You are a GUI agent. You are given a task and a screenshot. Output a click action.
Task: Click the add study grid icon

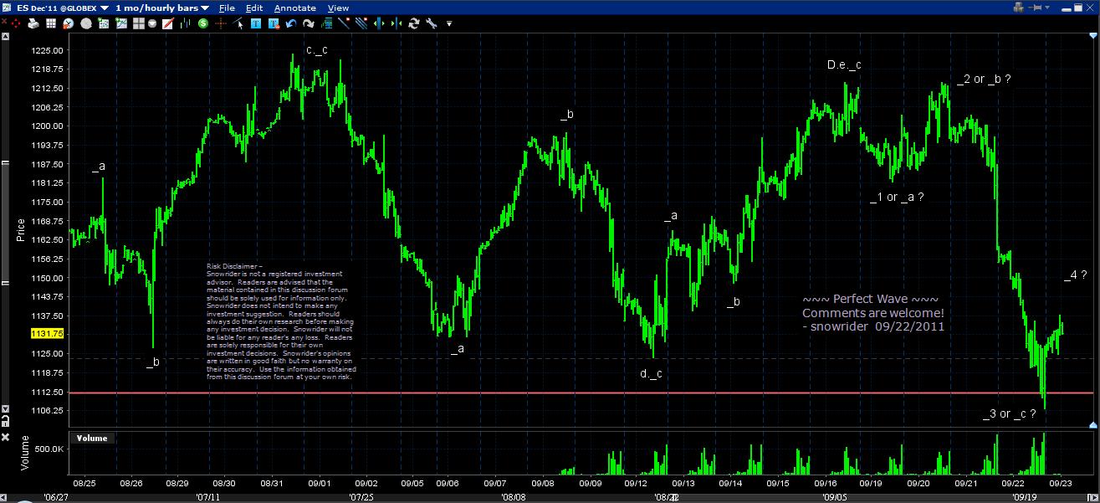pos(103,23)
